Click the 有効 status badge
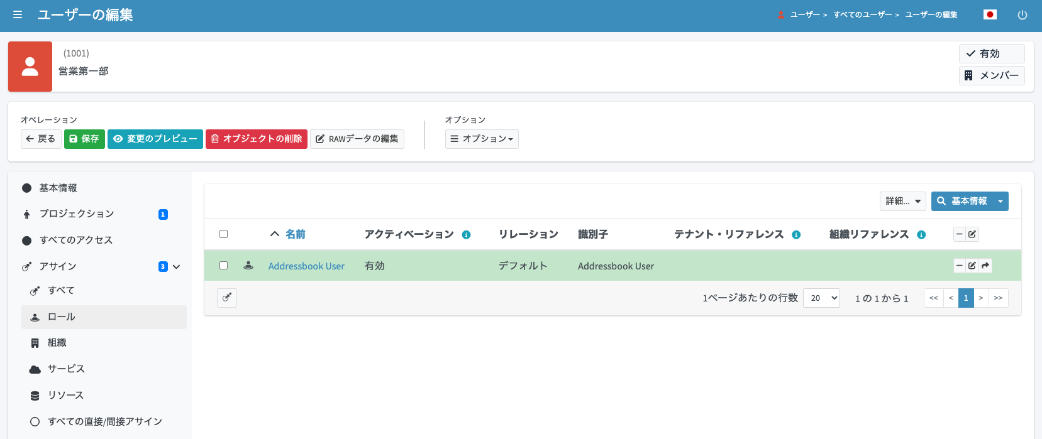 pos(992,53)
